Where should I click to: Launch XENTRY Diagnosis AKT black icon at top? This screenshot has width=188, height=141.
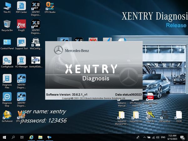point(36,9)
